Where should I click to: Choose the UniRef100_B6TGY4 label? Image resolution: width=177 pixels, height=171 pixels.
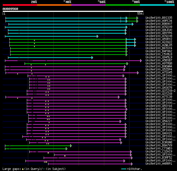click(159, 48)
